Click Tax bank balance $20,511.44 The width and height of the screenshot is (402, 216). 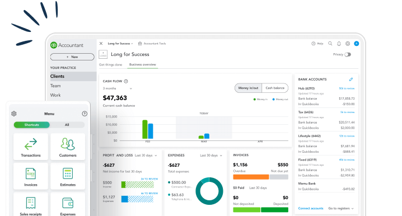click(x=347, y=123)
